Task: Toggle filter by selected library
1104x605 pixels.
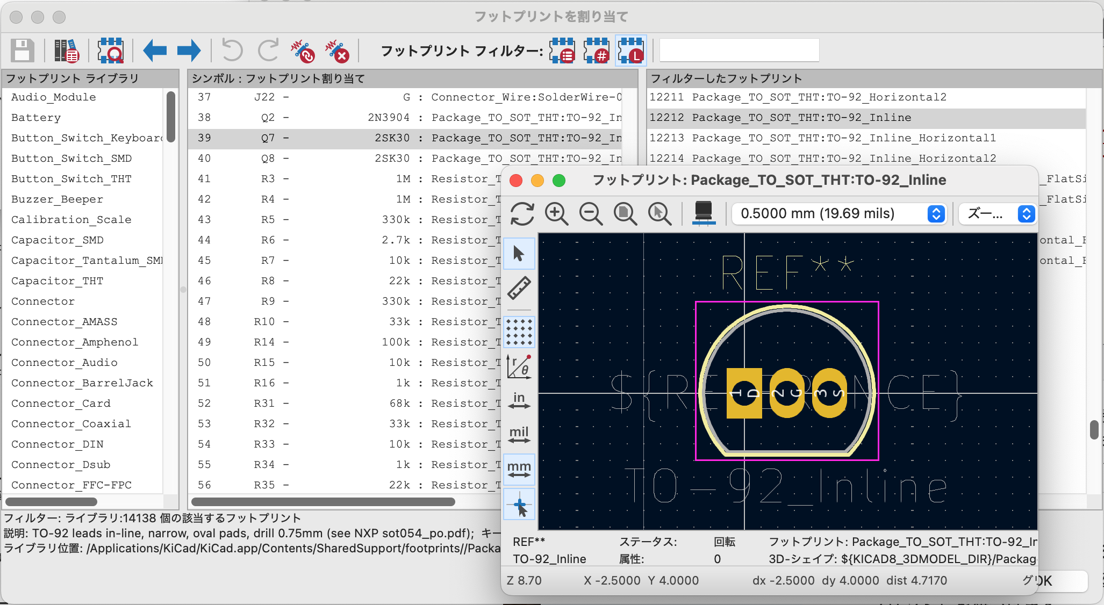Action: (x=631, y=51)
